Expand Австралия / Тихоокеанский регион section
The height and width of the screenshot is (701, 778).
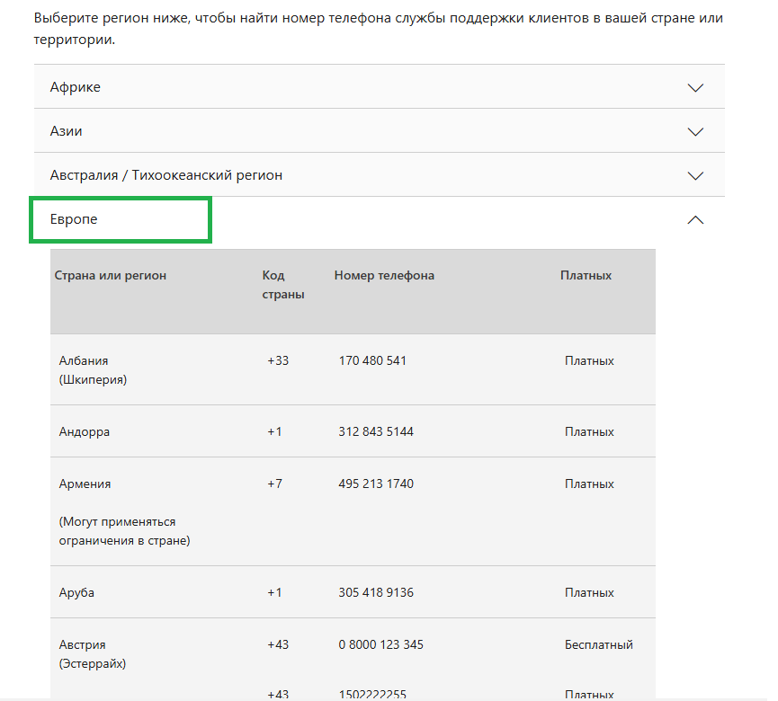379,175
